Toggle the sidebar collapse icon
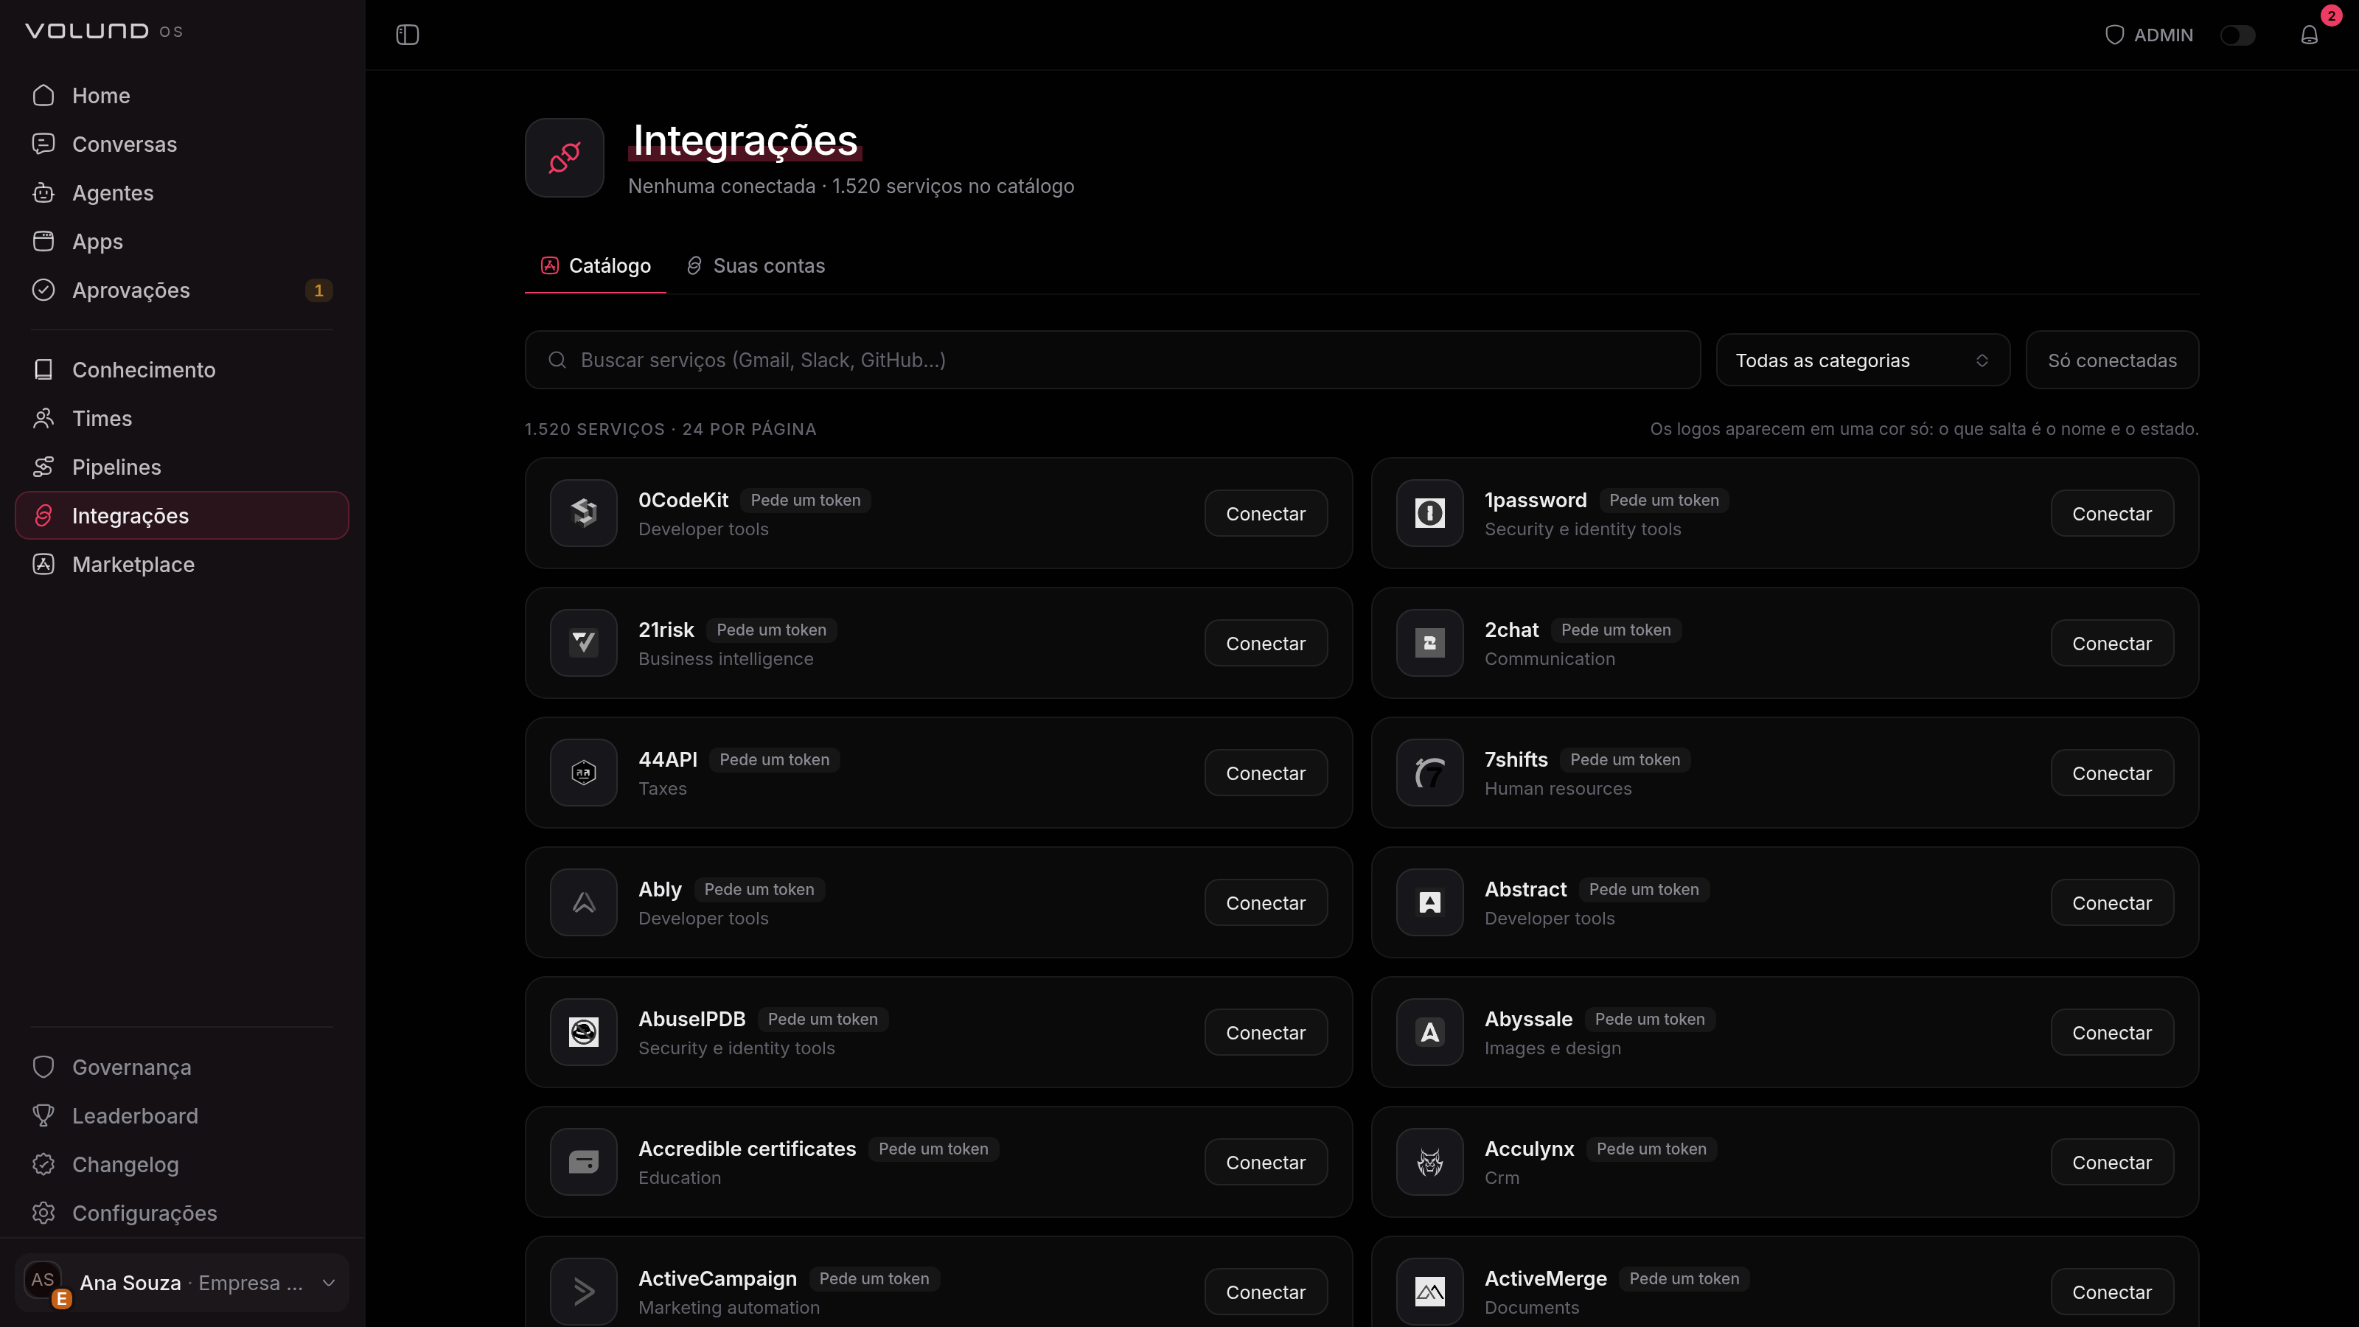2359x1327 pixels. [408, 35]
